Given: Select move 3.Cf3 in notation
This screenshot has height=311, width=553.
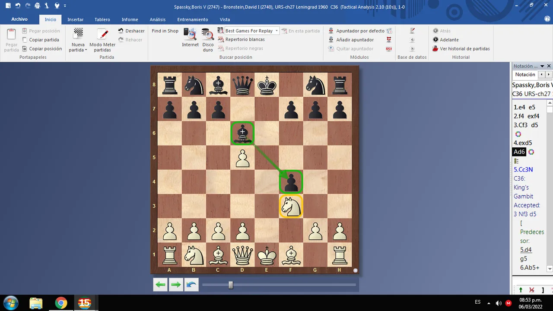Looking at the screenshot, I should [x=521, y=125].
